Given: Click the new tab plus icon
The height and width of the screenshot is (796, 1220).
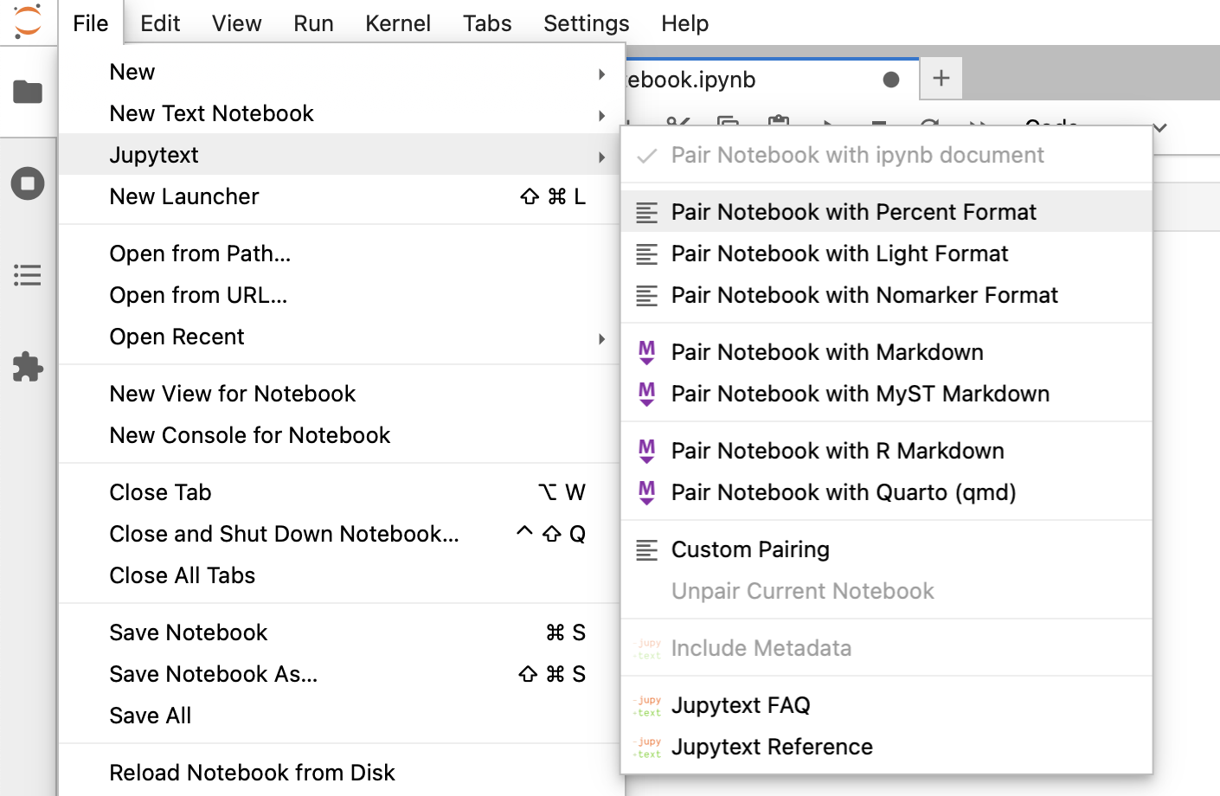Looking at the screenshot, I should tap(941, 79).
